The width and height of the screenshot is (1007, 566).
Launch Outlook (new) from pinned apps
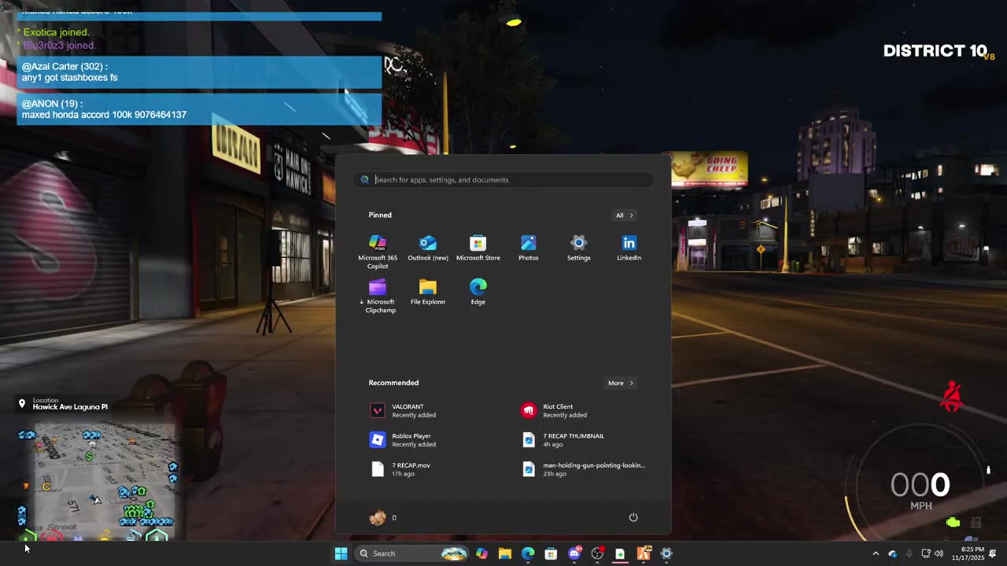click(428, 248)
